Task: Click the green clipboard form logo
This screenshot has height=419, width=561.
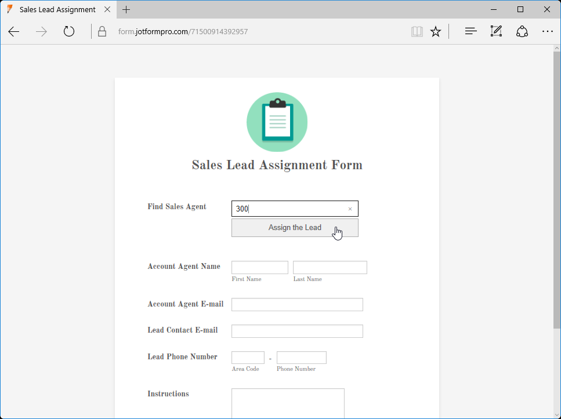Action: [x=277, y=122]
